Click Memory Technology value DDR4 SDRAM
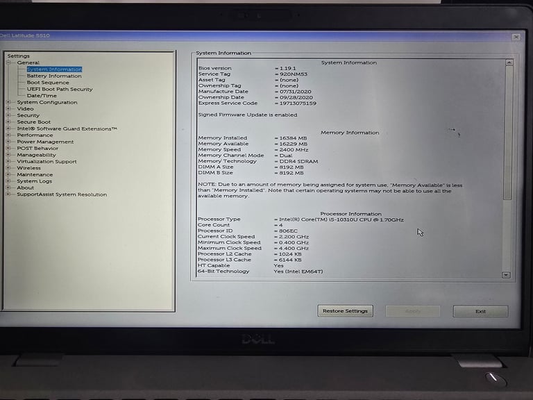533x400 pixels. pyautogui.click(x=298, y=161)
